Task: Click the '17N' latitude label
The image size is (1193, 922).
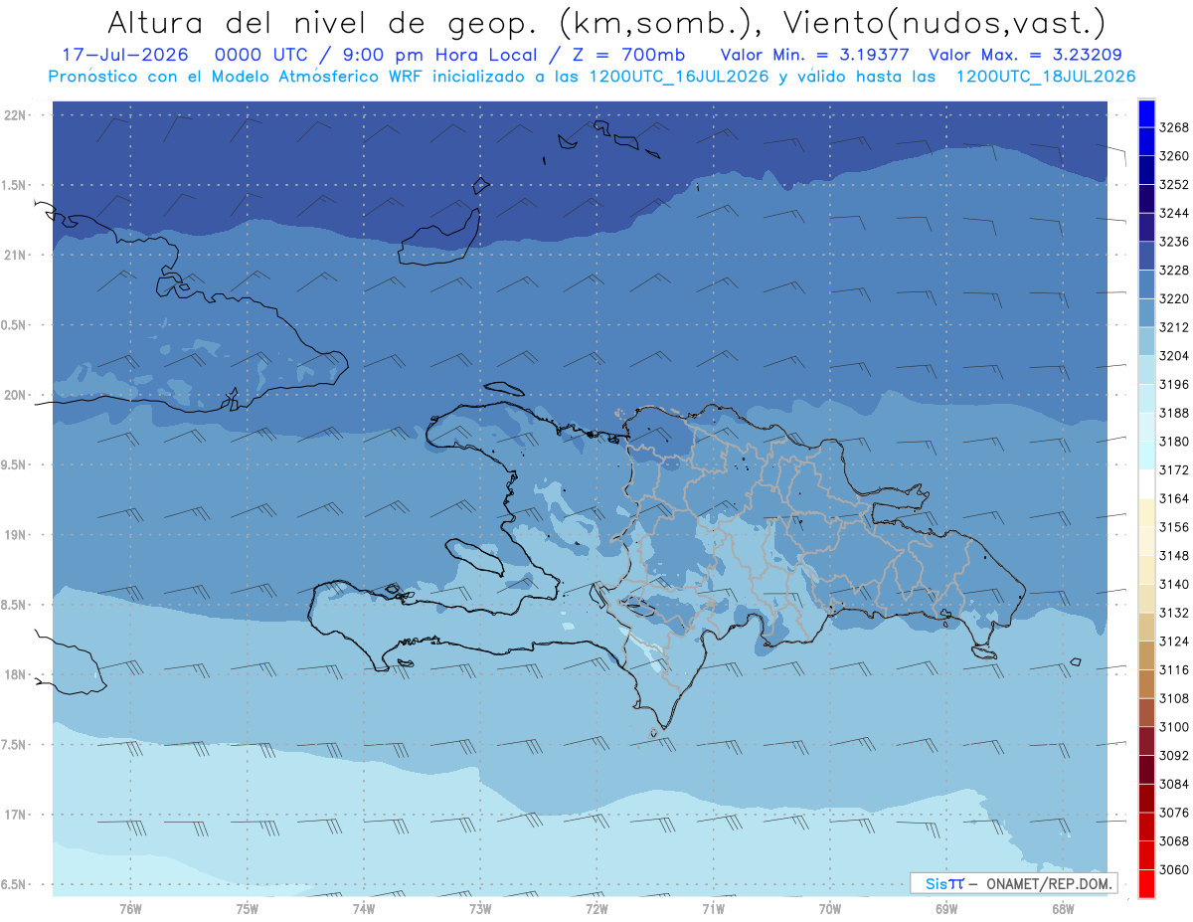Action: point(15,815)
